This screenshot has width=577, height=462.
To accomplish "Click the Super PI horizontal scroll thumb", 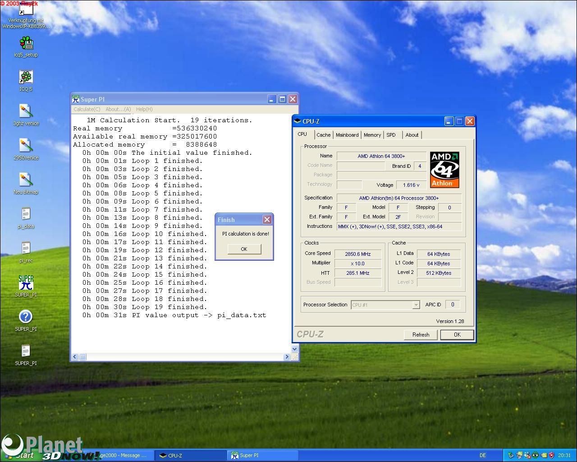I will 82,357.
